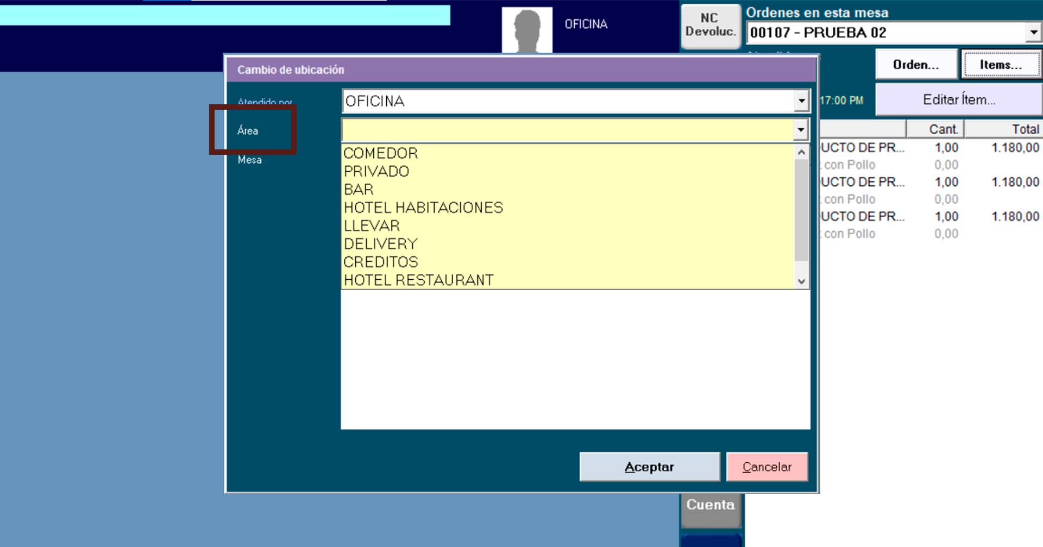Click the Editar Ítem... button
1043x547 pixels.
(x=959, y=100)
